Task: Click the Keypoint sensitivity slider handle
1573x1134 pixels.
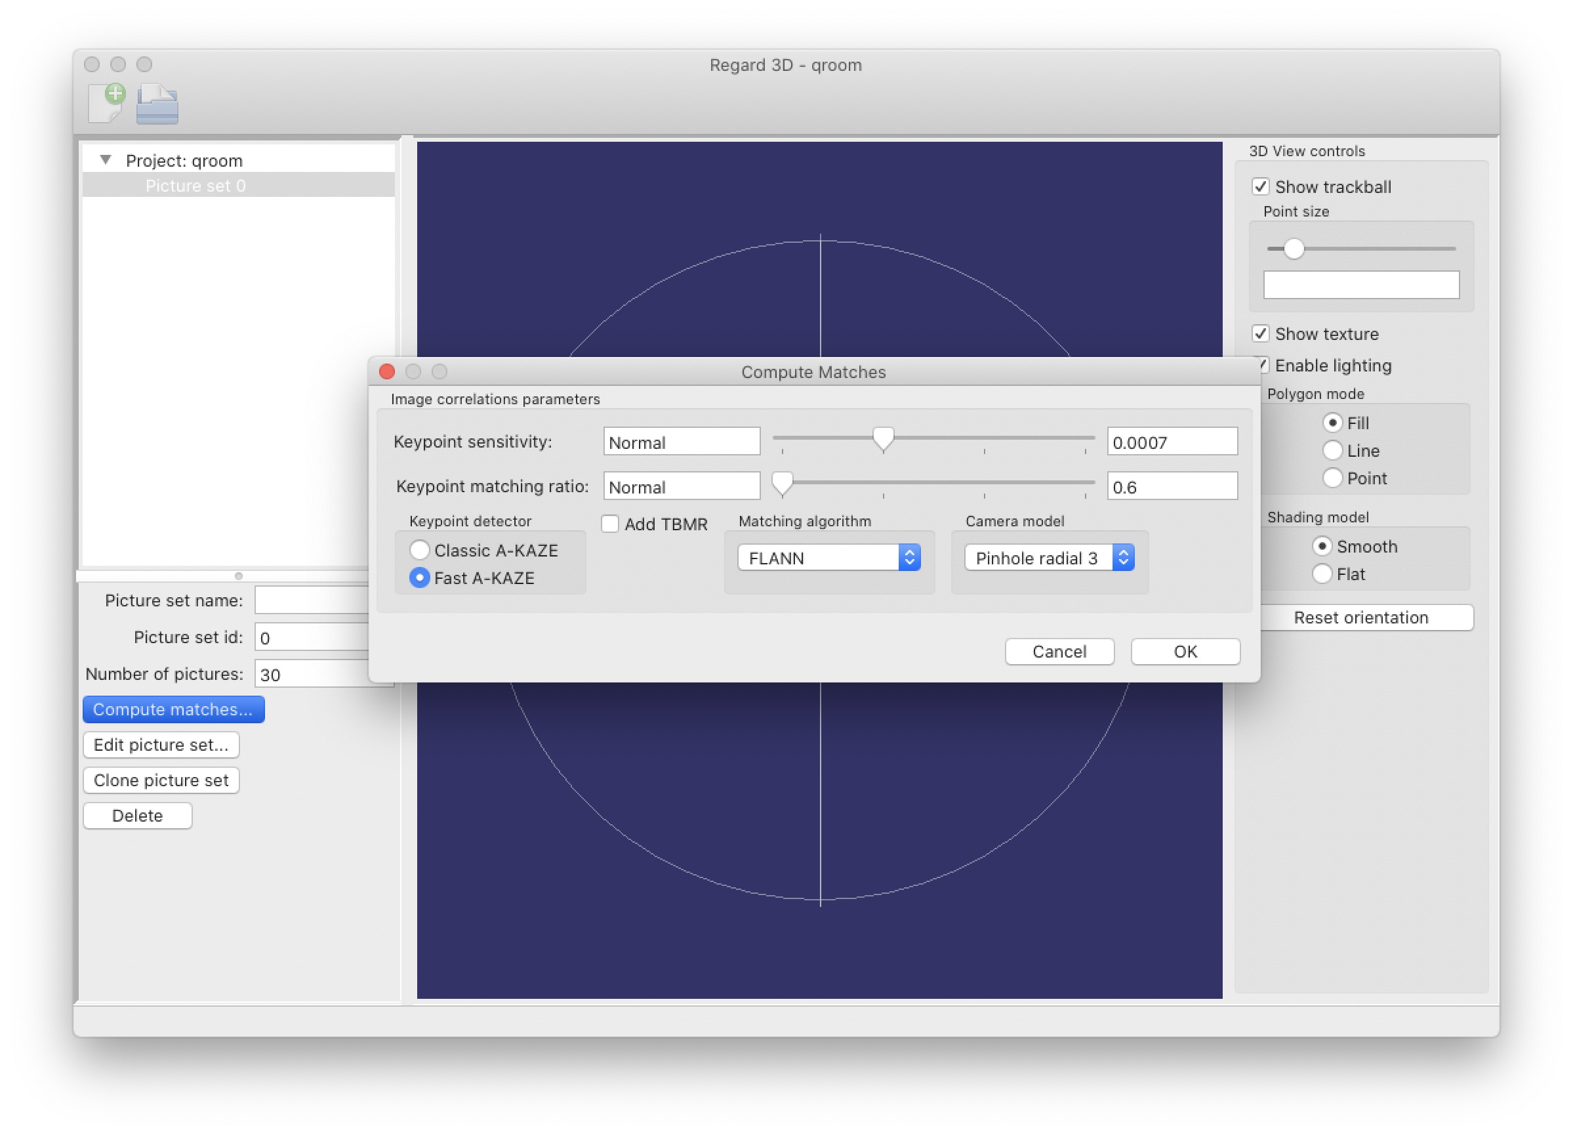Action: click(x=883, y=439)
